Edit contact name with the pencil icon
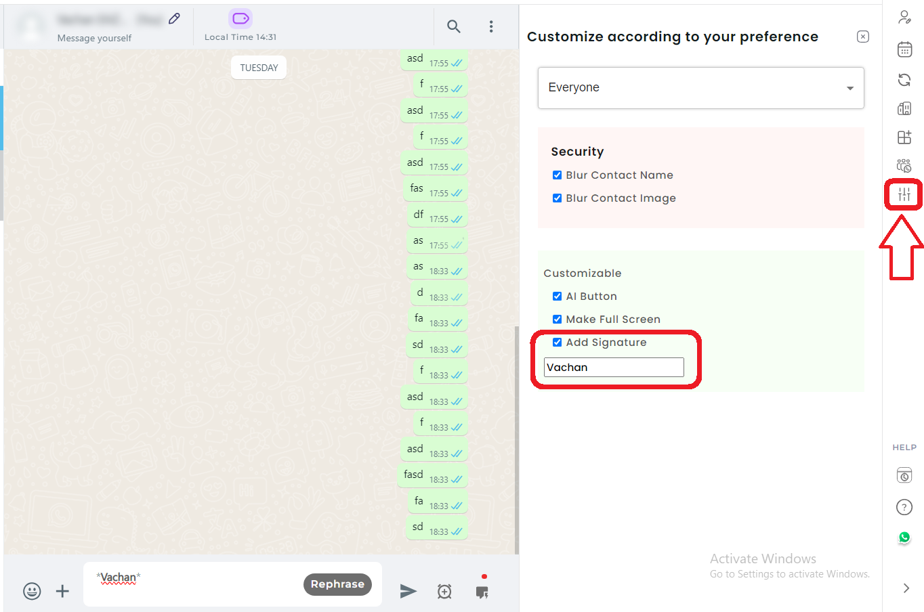This screenshot has height=612, width=924. pos(175,19)
